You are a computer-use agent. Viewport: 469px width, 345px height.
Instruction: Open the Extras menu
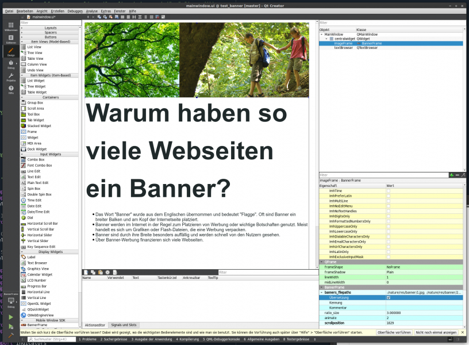click(105, 11)
